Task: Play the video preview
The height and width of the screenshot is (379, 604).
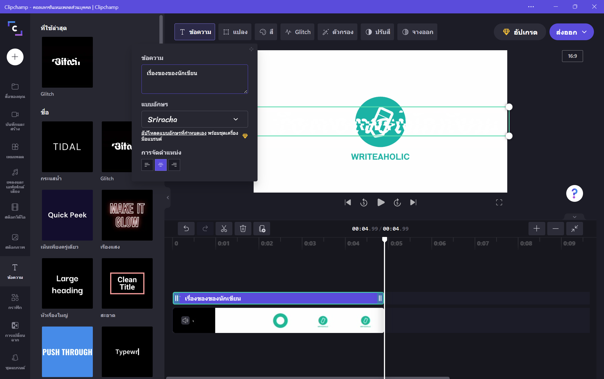Action: (381, 202)
